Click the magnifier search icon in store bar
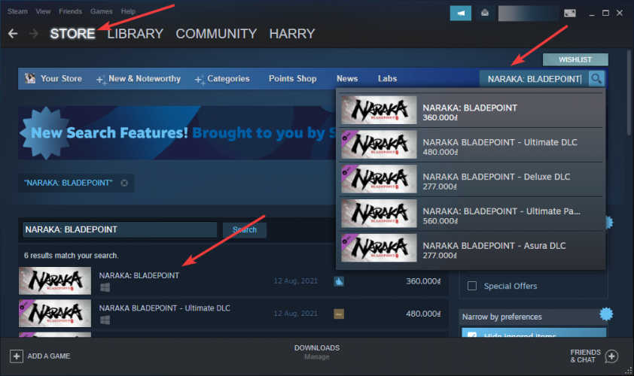634x376 pixels. tap(596, 79)
